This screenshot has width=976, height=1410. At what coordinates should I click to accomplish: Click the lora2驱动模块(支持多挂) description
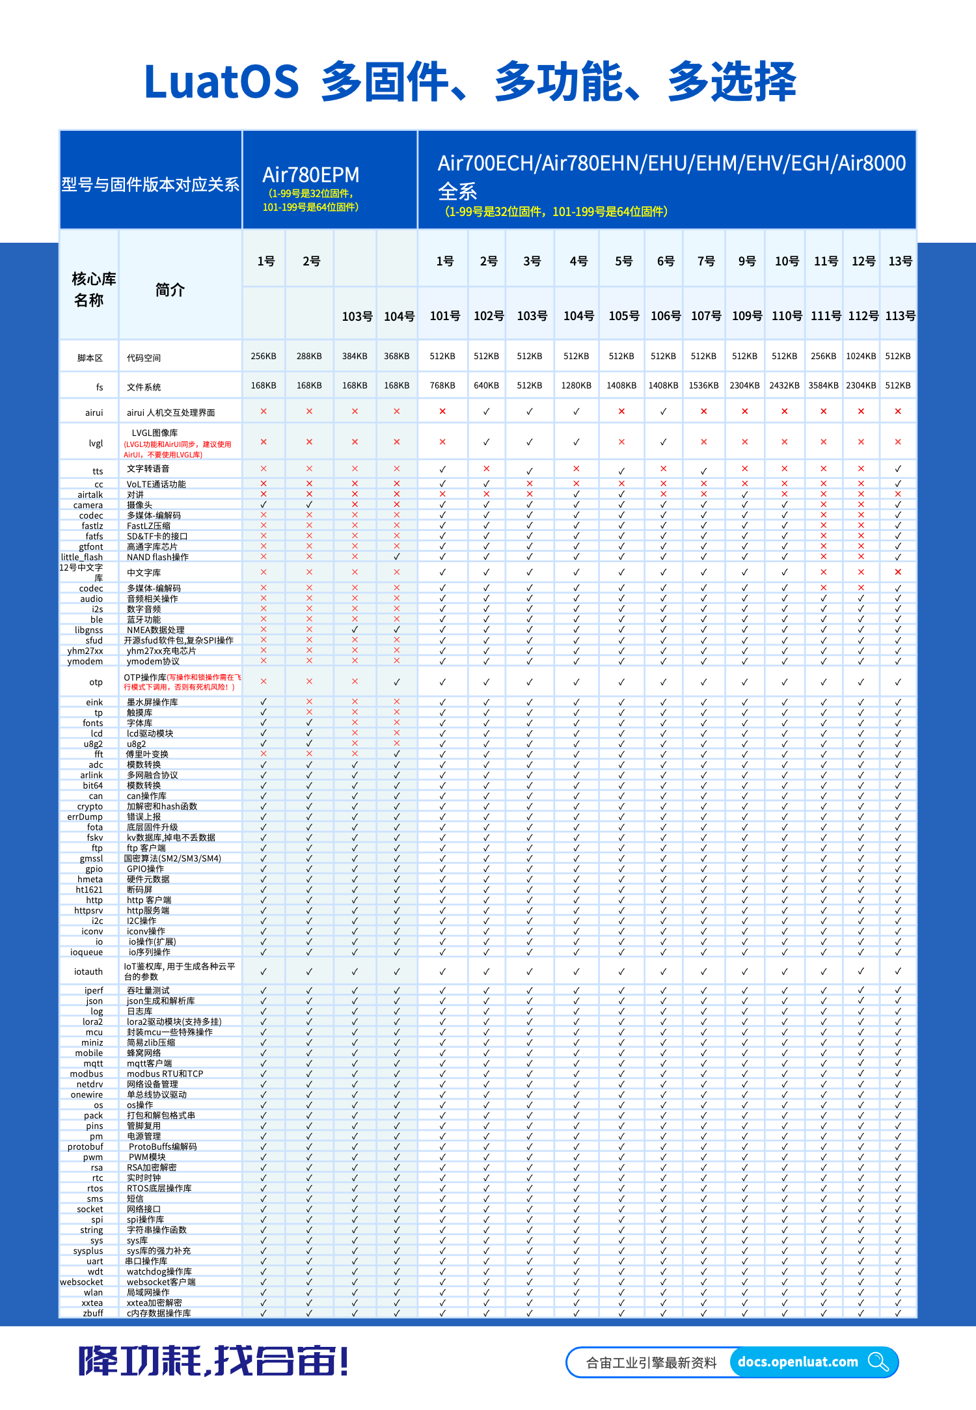174,1022
